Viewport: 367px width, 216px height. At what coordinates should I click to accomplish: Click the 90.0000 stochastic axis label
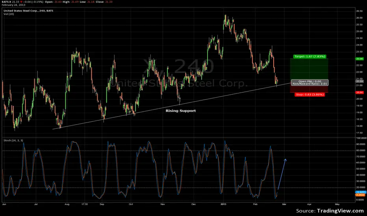pos(360,144)
